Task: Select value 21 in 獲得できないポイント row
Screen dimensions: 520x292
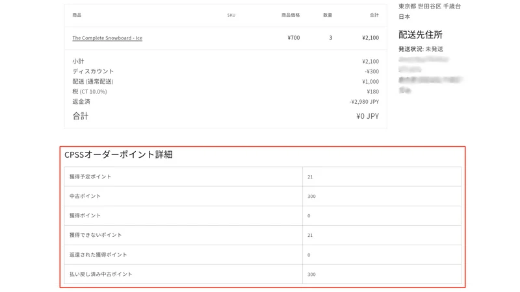Action: pyautogui.click(x=310, y=236)
